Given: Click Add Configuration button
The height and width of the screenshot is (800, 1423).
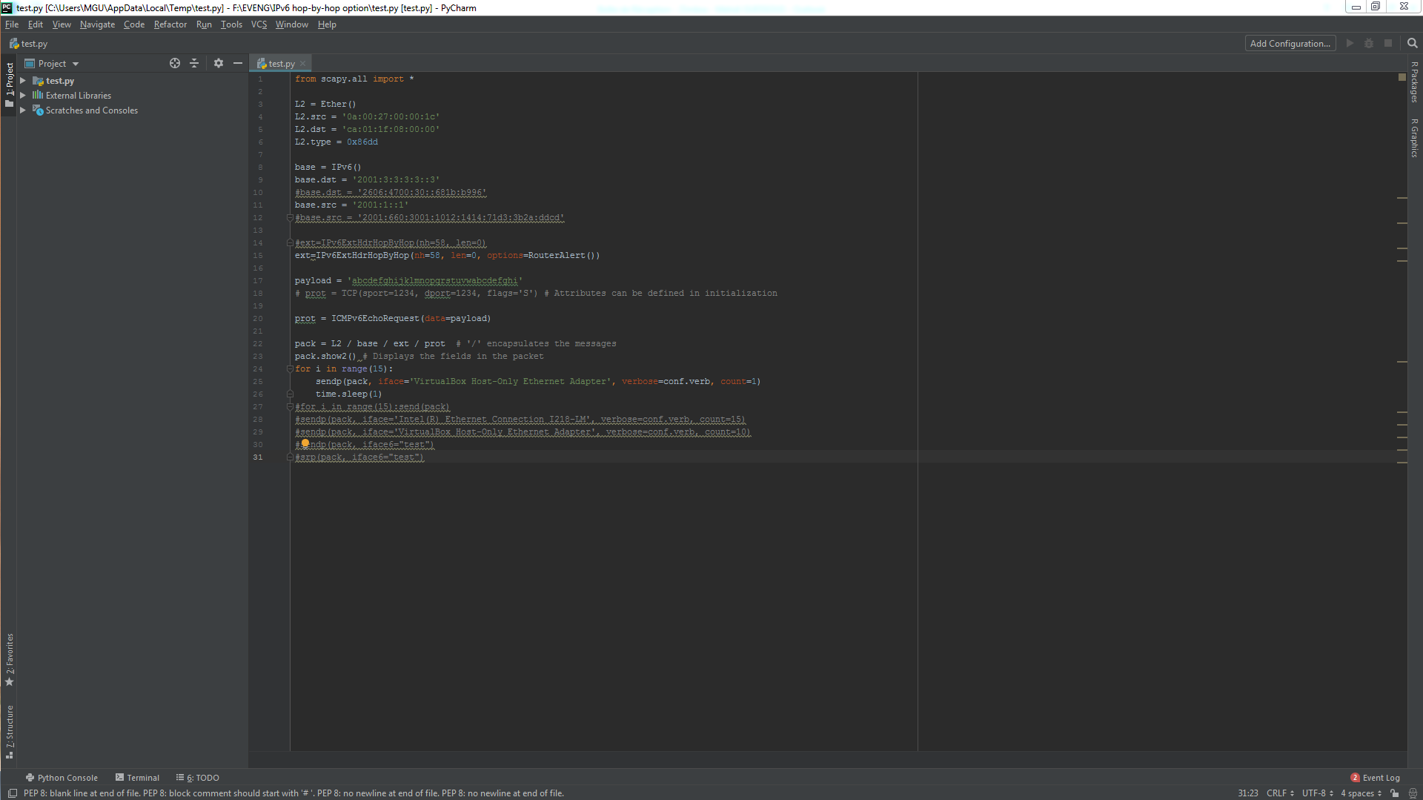Looking at the screenshot, I should pos(1290,44).
